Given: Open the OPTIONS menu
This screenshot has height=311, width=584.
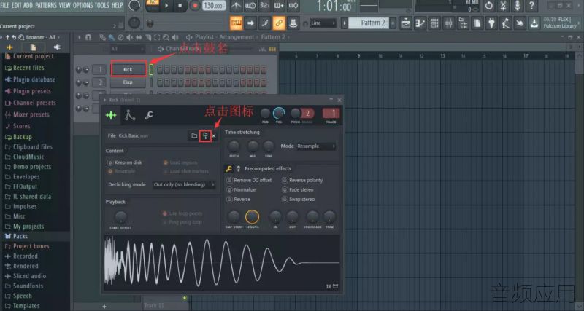Looking at the screenshot, I should 82,5.
